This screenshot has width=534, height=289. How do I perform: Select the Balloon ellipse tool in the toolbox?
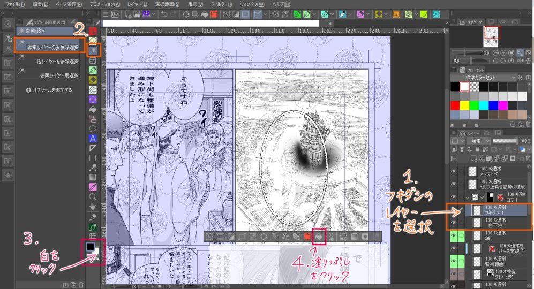[x=93, y=128]
